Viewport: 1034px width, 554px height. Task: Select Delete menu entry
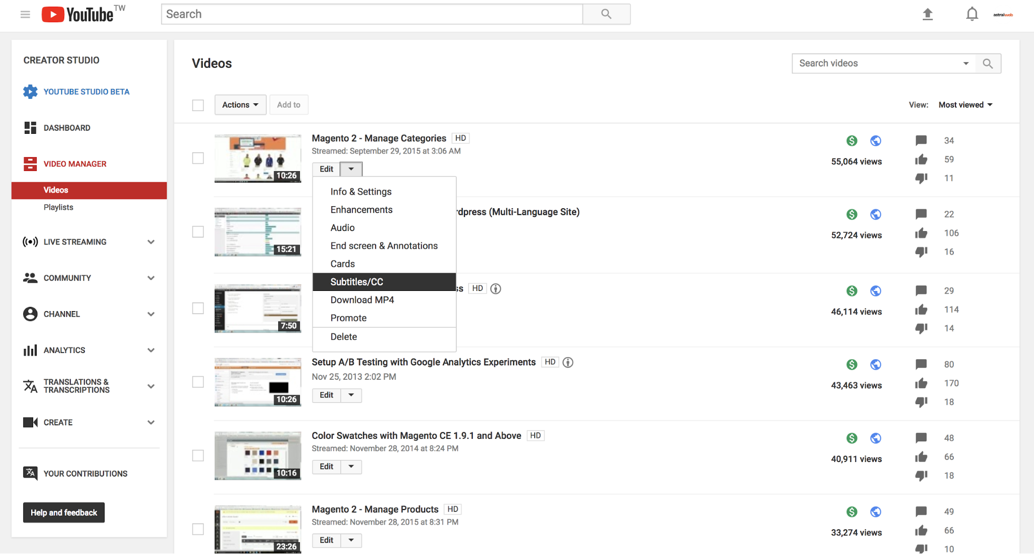coord(384,337)
